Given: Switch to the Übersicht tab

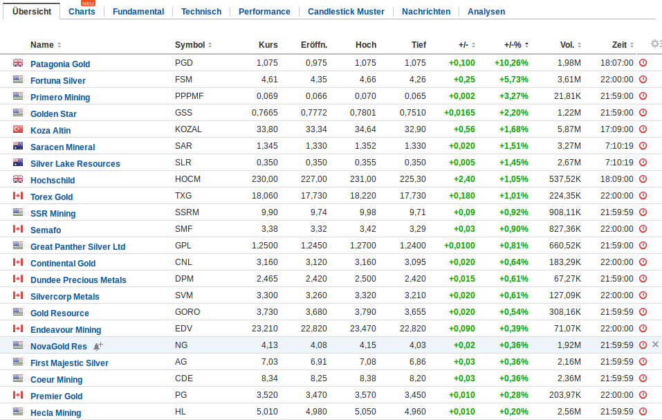Looking at the screenshot, I should [x=32, y=11].
